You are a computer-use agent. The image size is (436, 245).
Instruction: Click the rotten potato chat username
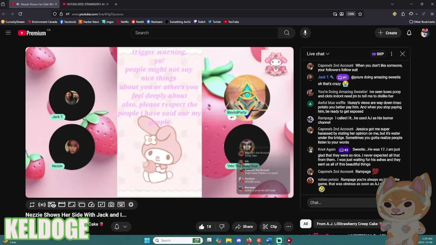coord(328,180)
